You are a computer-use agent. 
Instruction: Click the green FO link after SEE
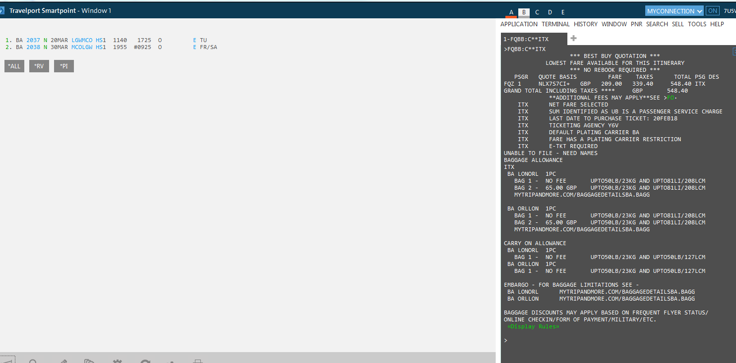click(x=670, y=98)
